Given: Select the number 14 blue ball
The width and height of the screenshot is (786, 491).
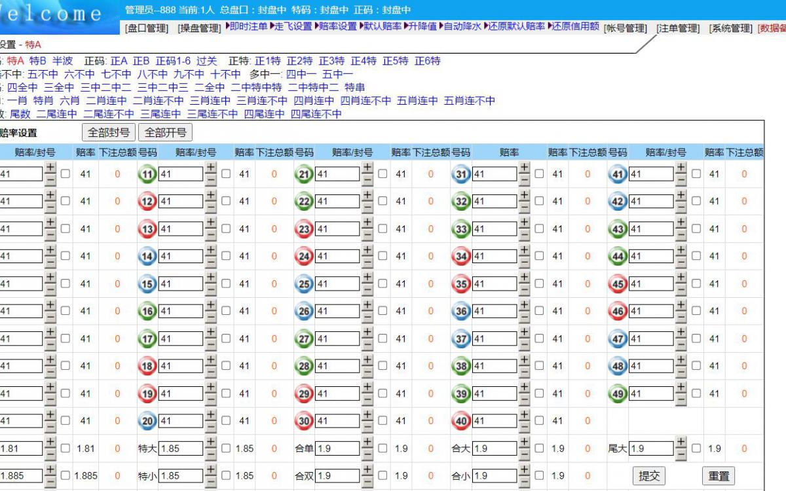Looking at the screenshot, I should 148,257.
